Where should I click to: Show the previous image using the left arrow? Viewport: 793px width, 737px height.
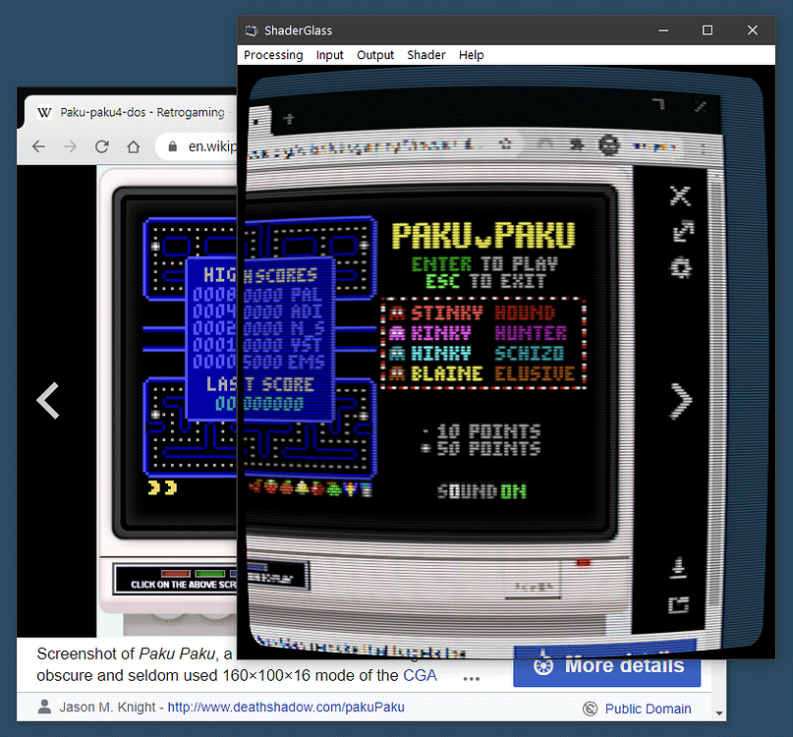(46, 401)
